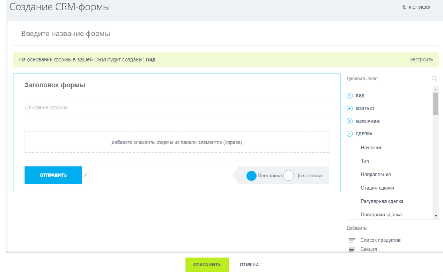Edit the Заголовок формы title
The width and height of the screenshot is (443, 276).
(55, 85)
